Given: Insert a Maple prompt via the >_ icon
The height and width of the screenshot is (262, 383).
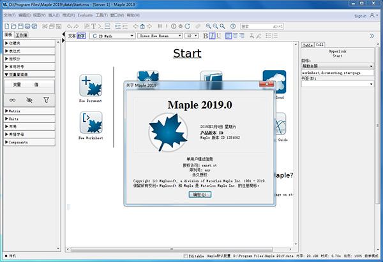Looking at the screenshot, I should coord(100,26).
